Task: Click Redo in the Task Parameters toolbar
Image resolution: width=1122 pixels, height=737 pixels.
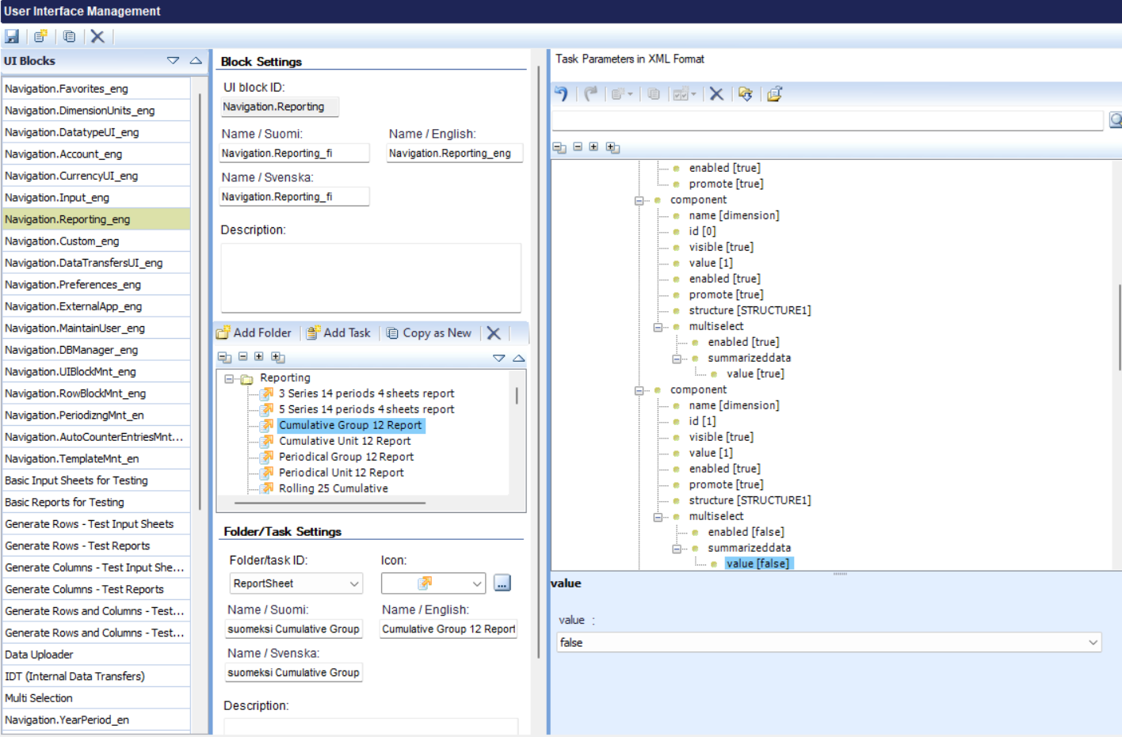Action: pos(591,93)
